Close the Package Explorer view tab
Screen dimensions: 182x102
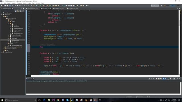(x=12, y=9)
